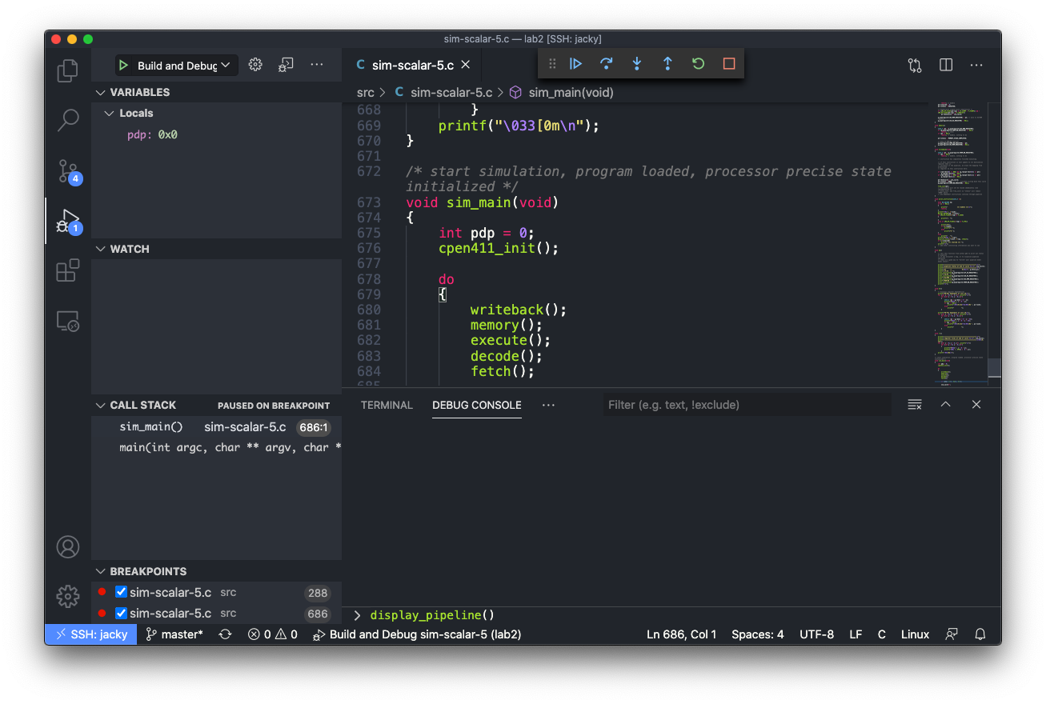The image size is (1046, 704).
Task: Close the sim-scalar-5.c editor tab
Action: point(466,65)
